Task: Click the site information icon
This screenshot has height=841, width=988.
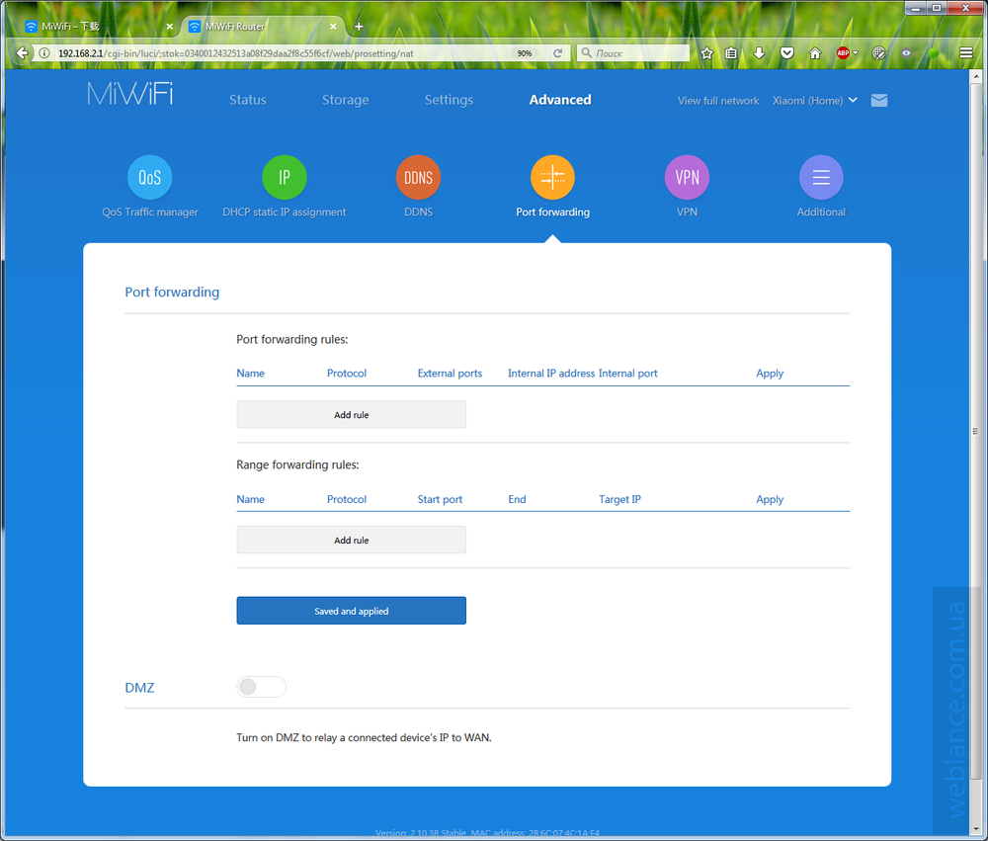Action: (44, 53)
